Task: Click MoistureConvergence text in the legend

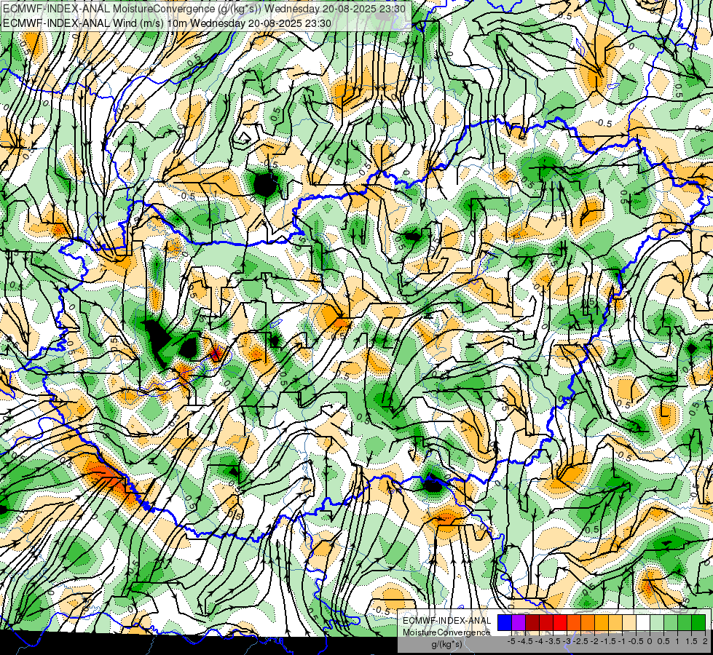Action: point(446,632)
